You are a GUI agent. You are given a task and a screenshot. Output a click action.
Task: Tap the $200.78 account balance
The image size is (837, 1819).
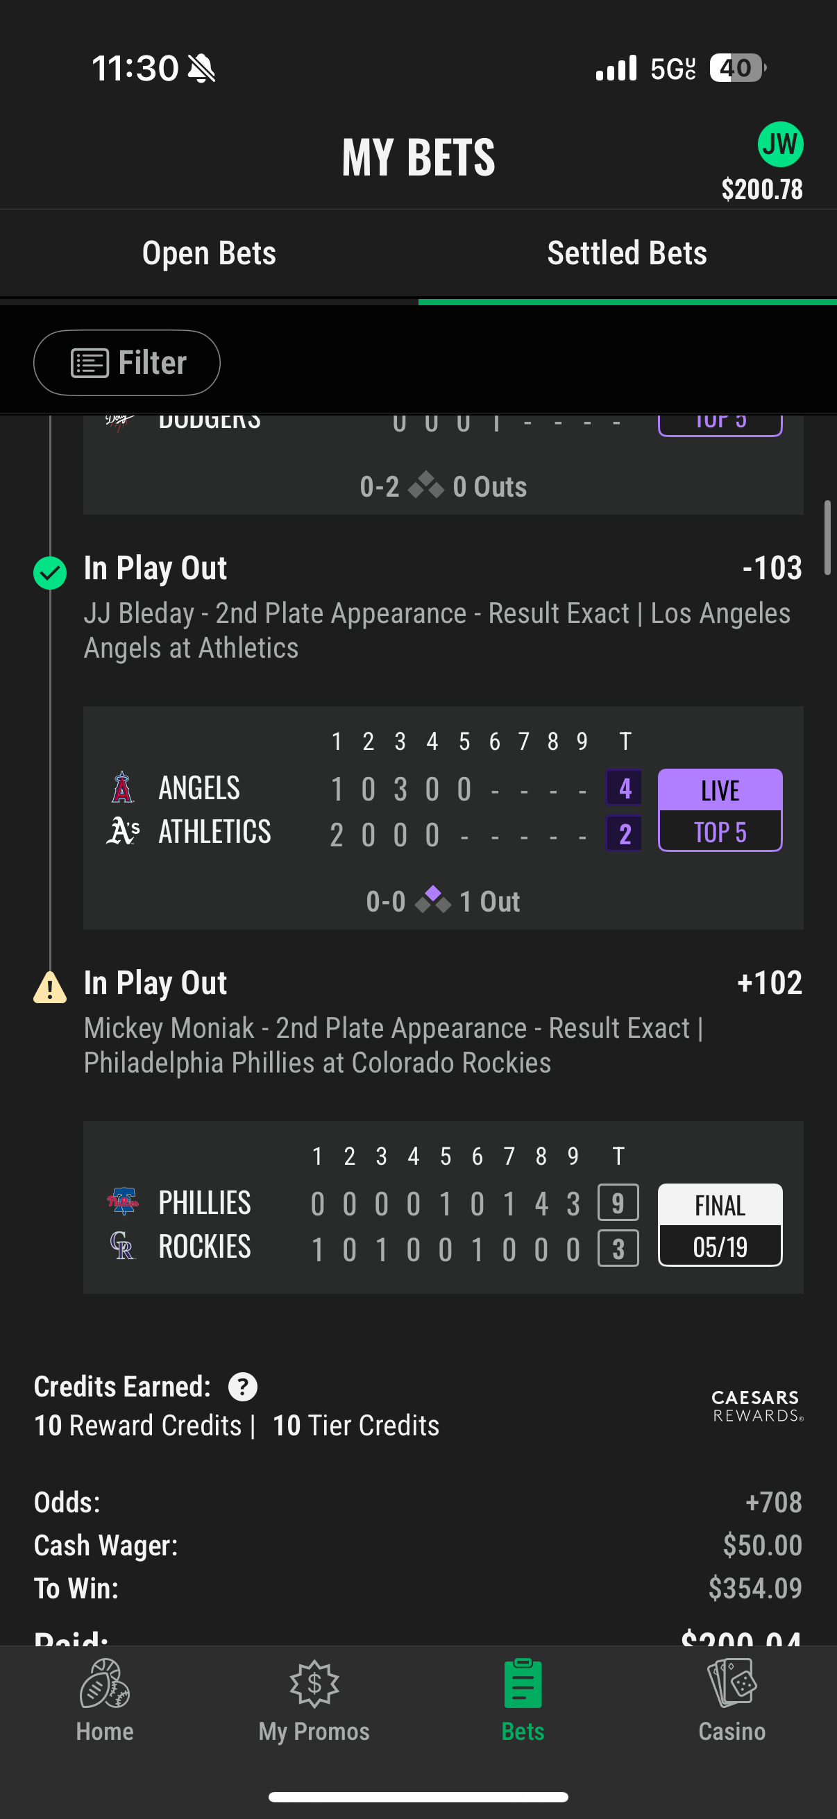[762, 189]
